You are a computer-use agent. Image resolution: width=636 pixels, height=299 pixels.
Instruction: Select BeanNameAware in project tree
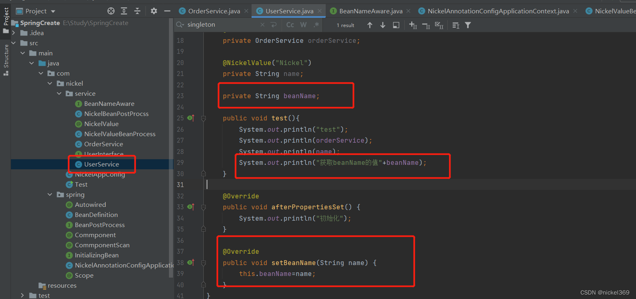109,103
